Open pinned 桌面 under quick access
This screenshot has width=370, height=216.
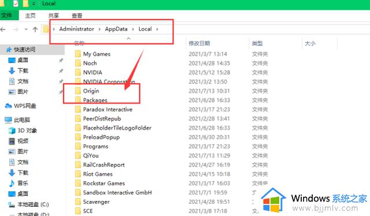coord(23,60)
